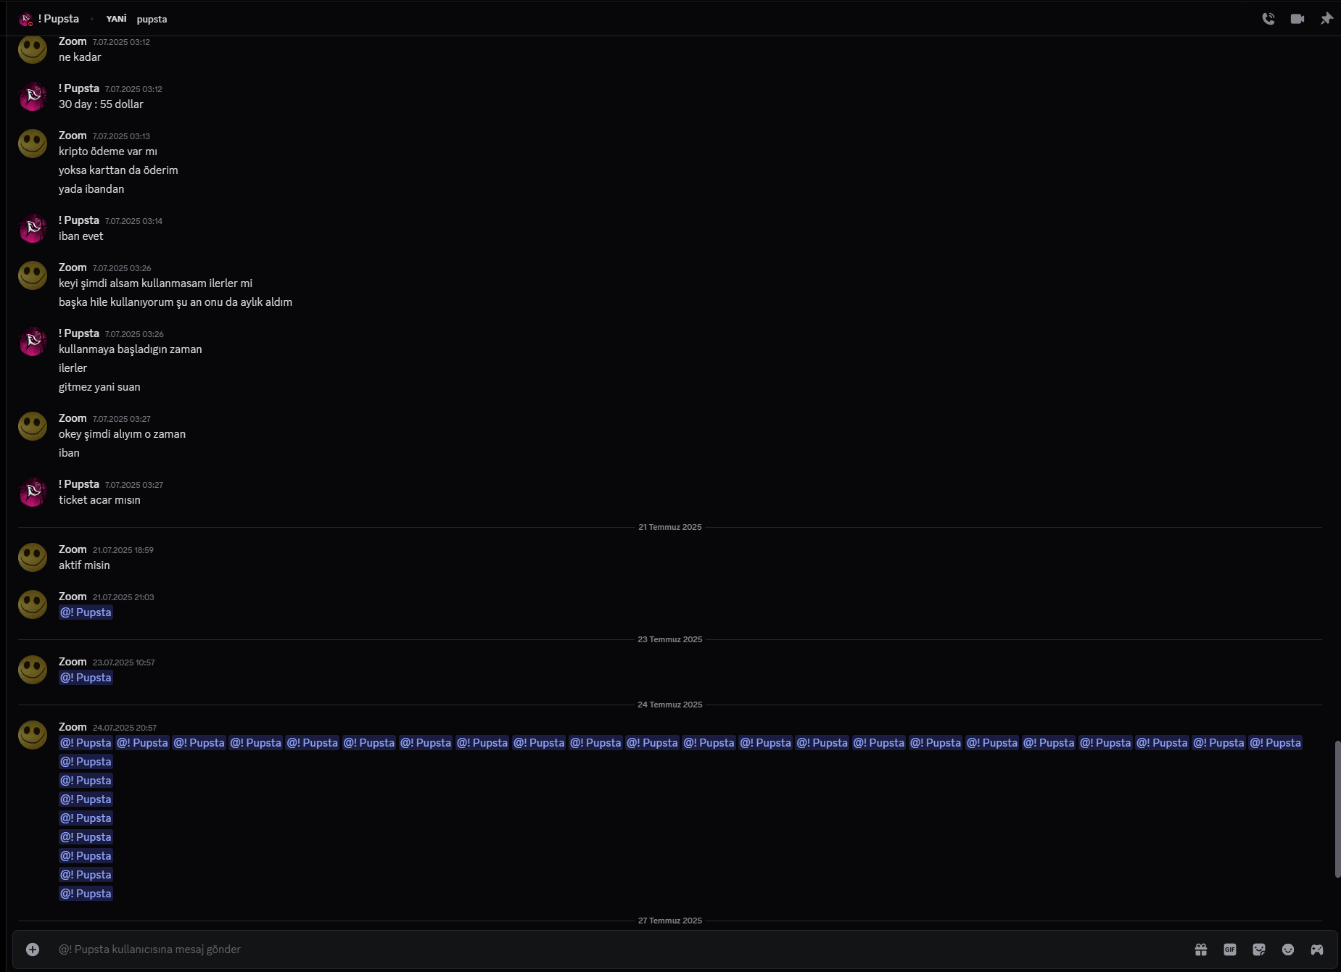The height and width of the screenshot is (972, 1341).
Task: Click the '! Pupsta' name in header
Action: click(x=59, y=19)
